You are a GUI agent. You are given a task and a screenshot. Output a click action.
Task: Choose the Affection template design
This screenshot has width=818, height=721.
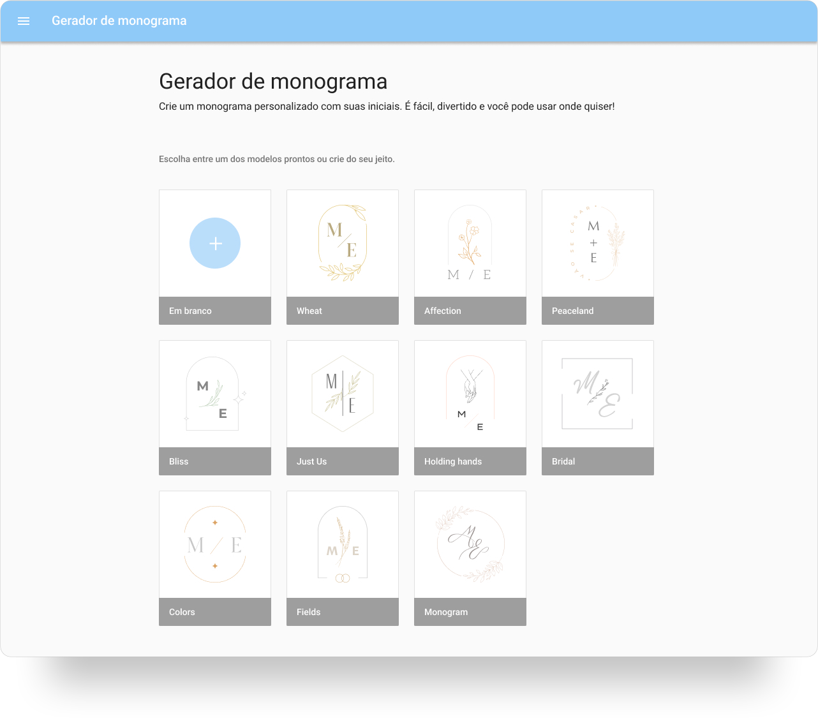click(x=470, y=243)
